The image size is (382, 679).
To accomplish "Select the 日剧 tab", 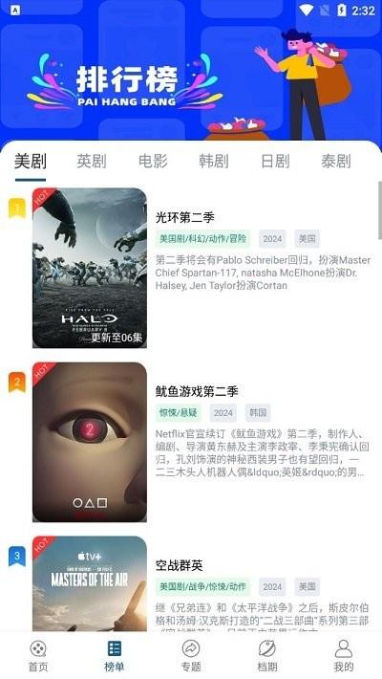I will [x=275, y=161].
